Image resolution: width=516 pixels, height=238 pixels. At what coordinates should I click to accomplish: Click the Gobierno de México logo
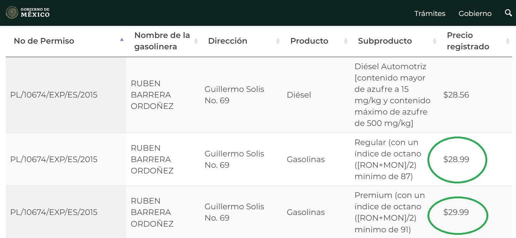pyautogui.click(x=28, y=12)
